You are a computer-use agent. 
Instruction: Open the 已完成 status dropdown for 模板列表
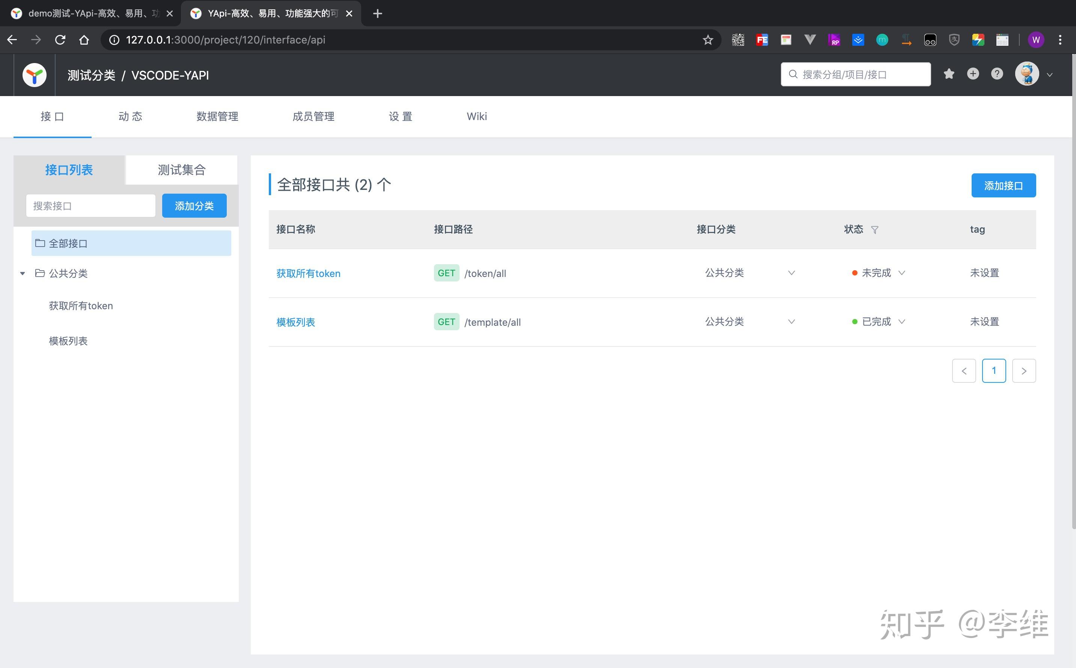(x=902, y=322)
